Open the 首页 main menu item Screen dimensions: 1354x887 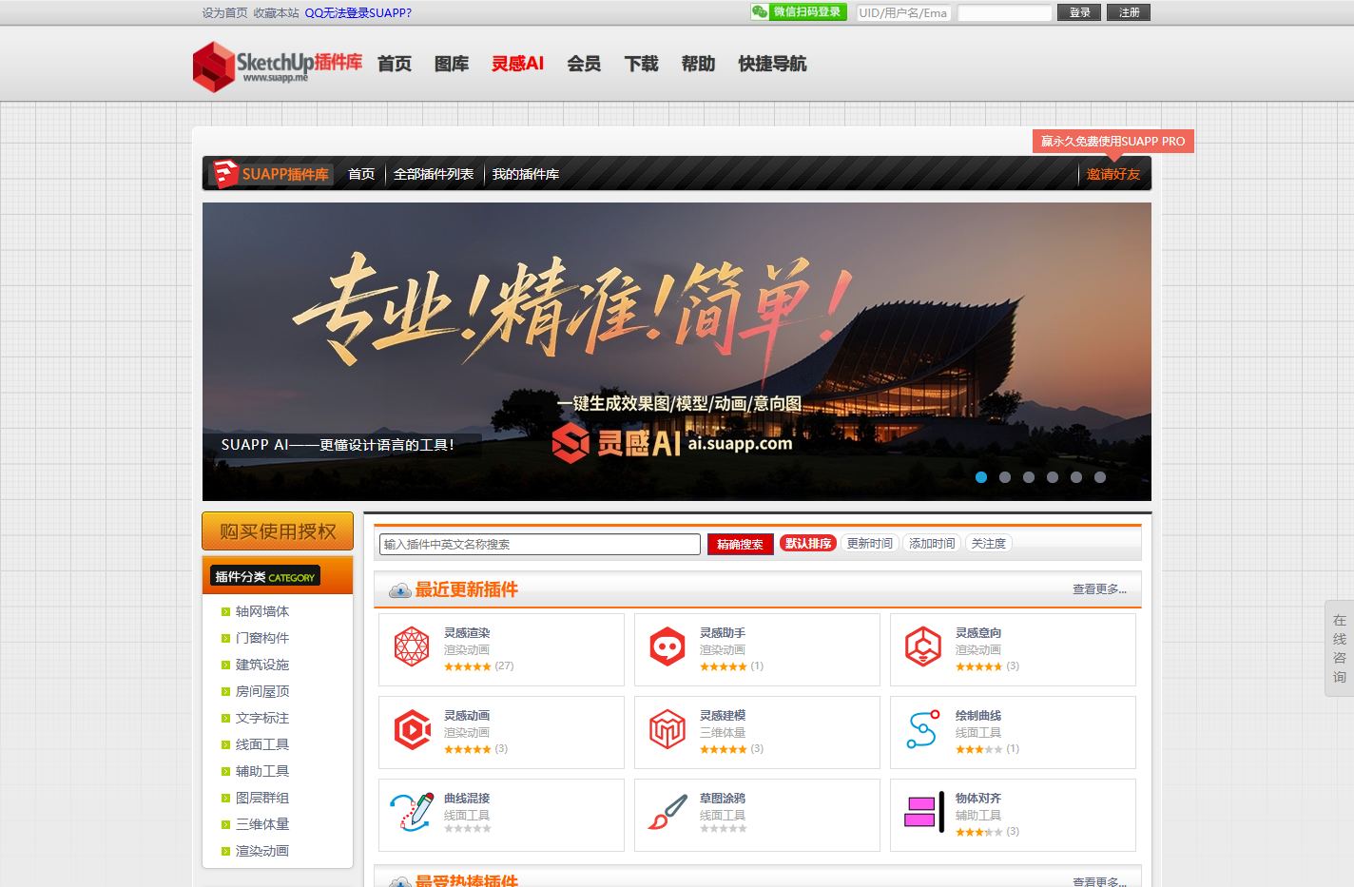coord(395,64)
